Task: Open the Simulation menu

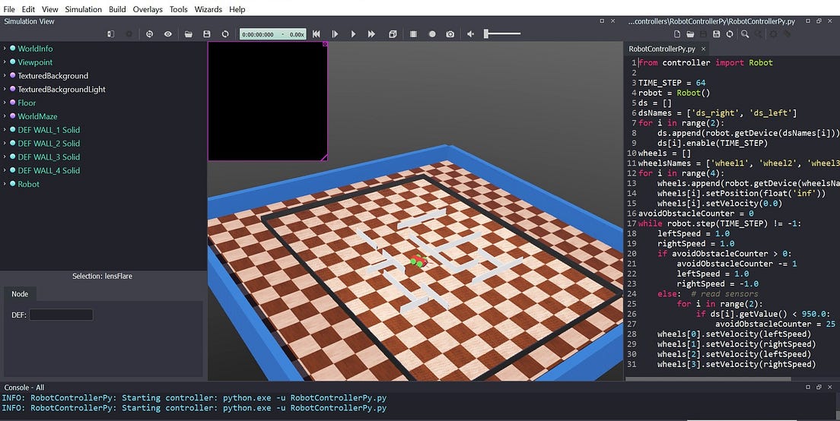Action: (x=84, y=9)
